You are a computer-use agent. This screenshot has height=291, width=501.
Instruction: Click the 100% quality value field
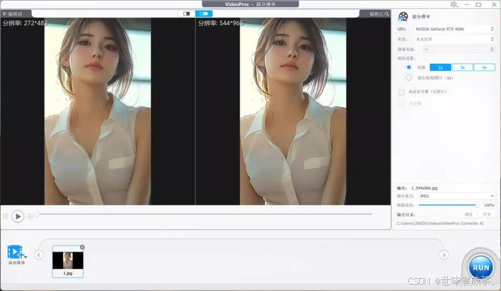(x=488, y=205)
